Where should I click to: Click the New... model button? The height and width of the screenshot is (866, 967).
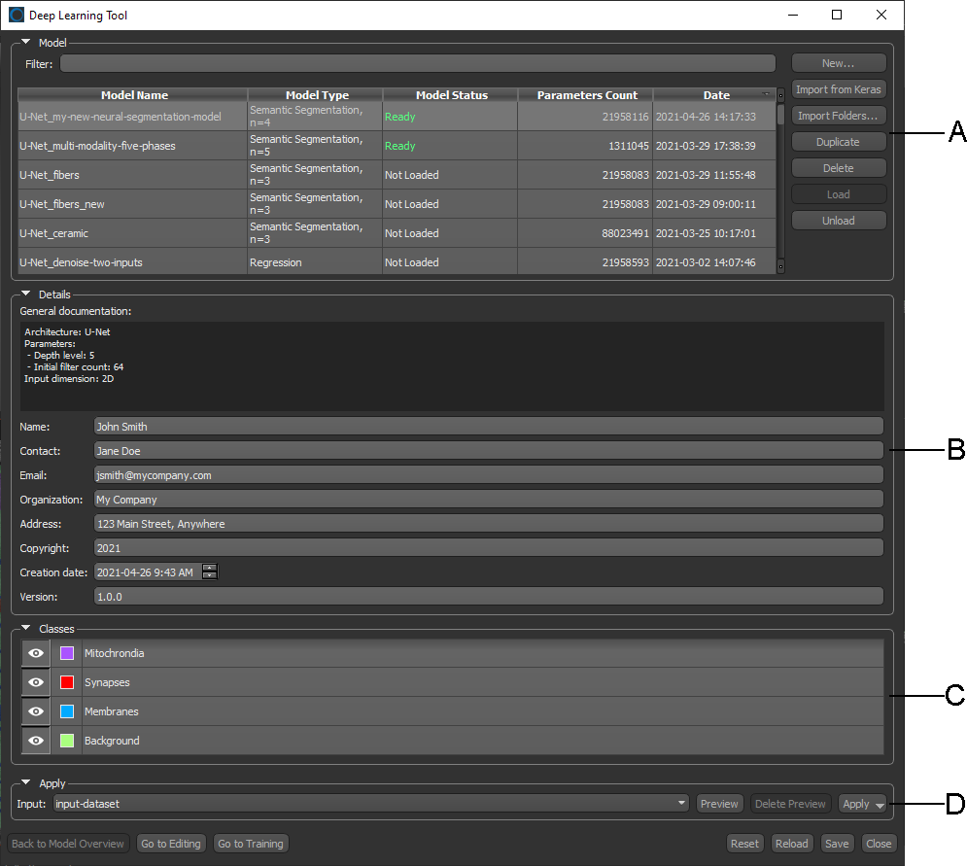pyautogui.click(x=838, y=63)
